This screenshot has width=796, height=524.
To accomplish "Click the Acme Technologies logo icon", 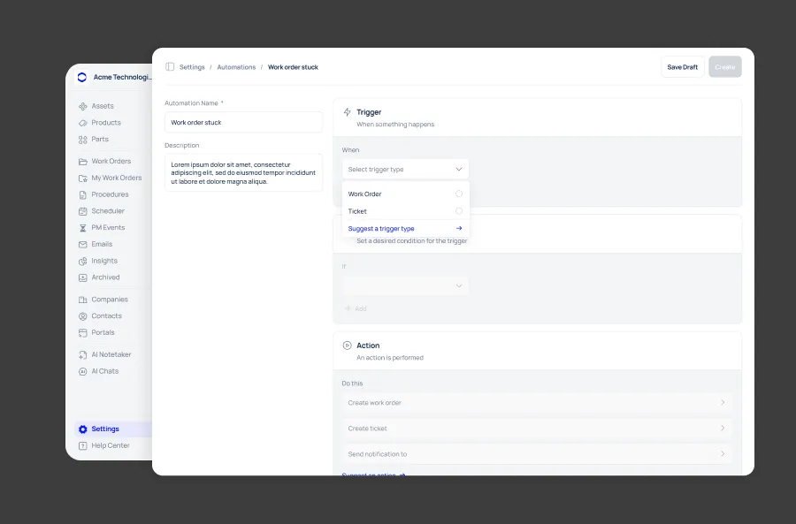I will pos(81,77).
